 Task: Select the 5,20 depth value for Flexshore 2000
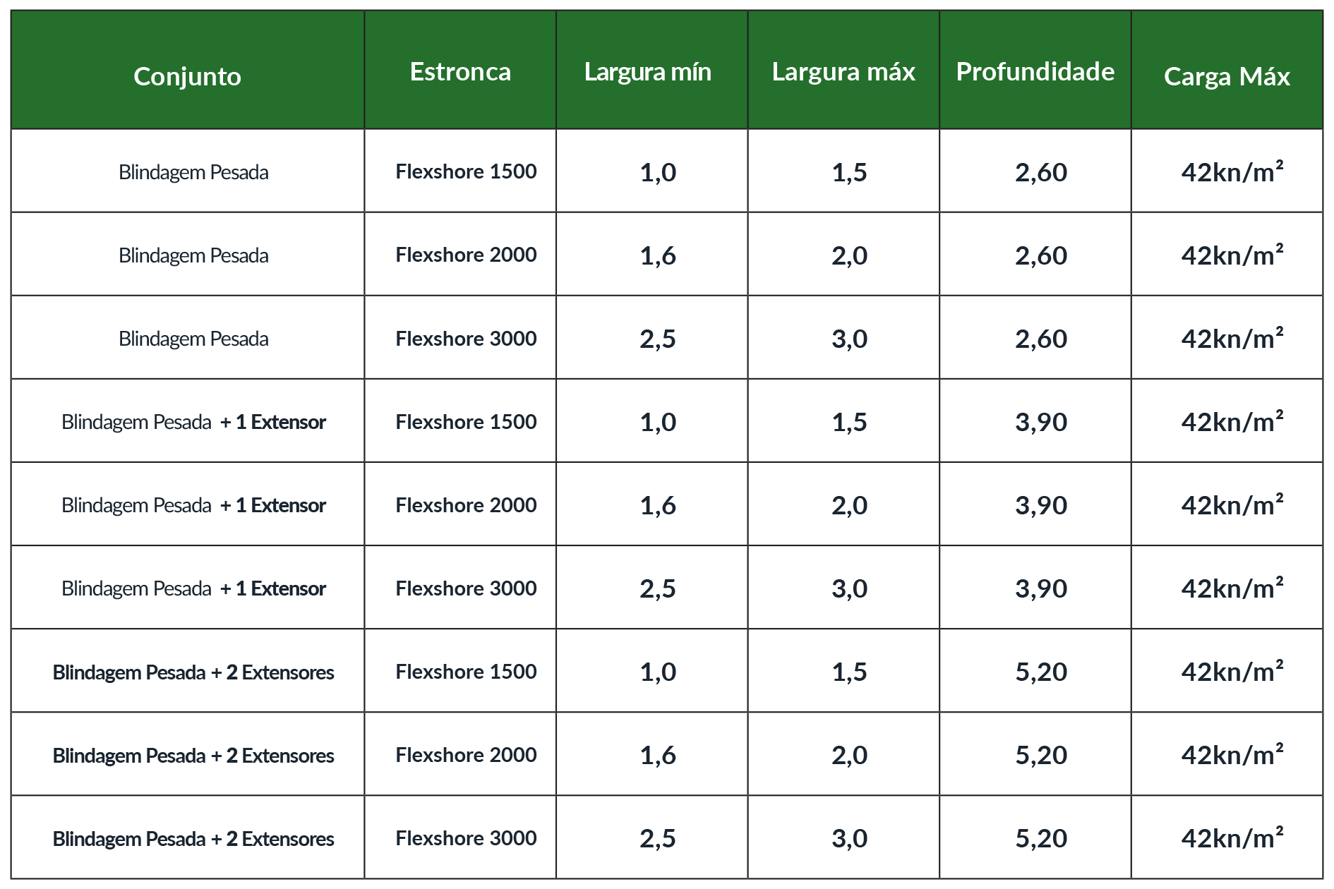click(x=1041, y=755)
